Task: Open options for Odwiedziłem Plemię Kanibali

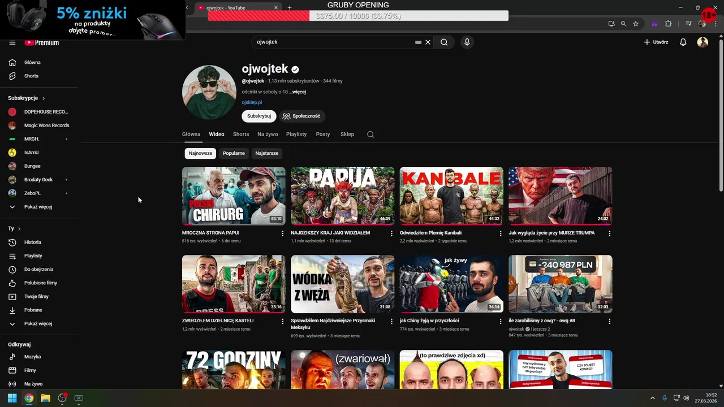Action: pos(501,233)
